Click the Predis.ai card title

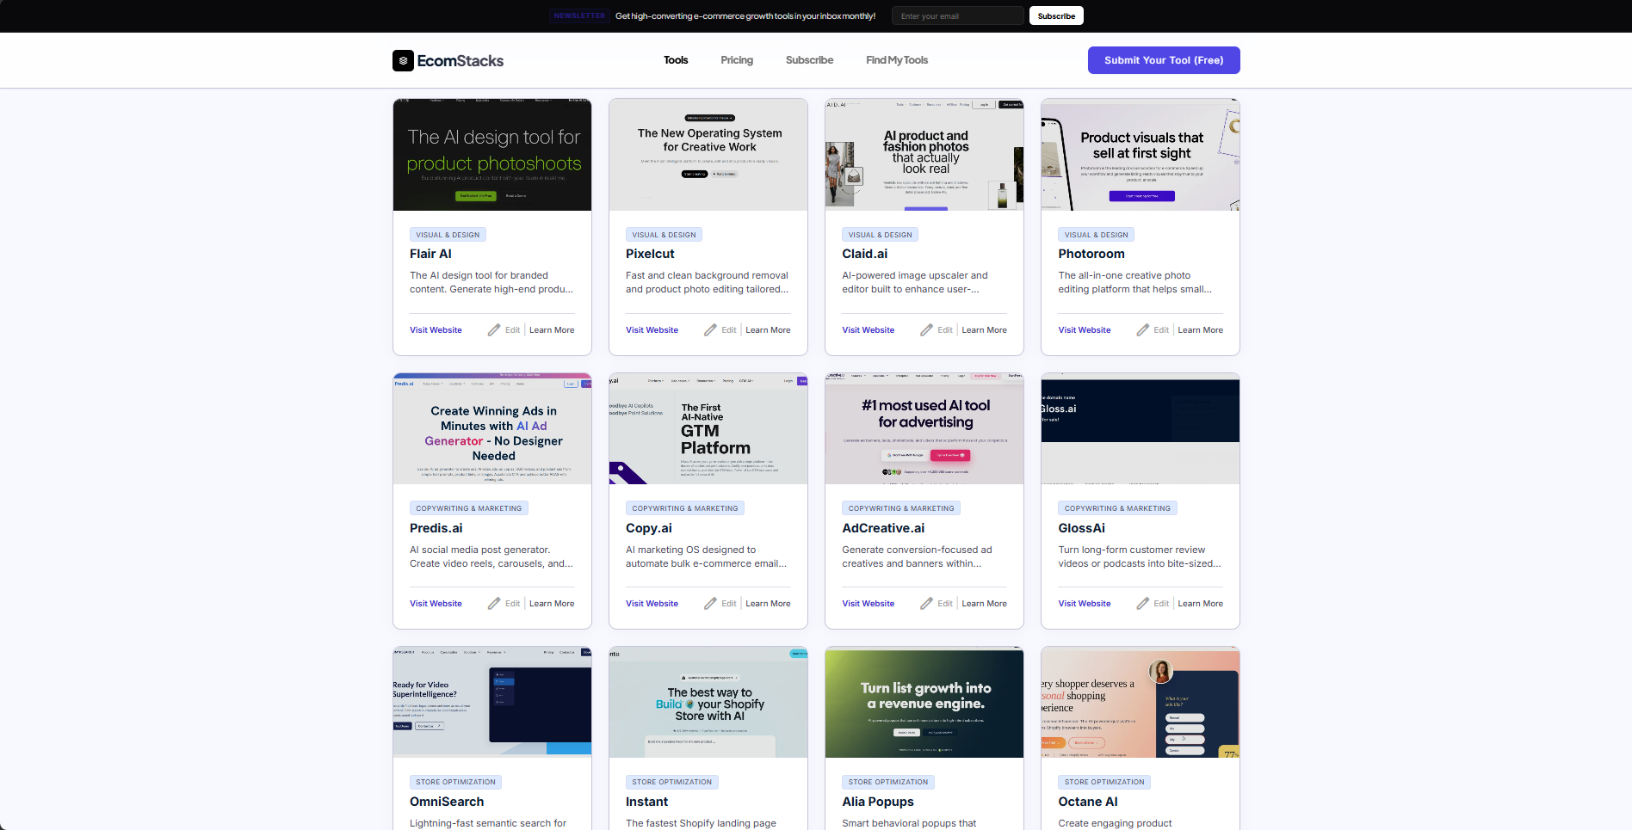click(x=436, y=528)
